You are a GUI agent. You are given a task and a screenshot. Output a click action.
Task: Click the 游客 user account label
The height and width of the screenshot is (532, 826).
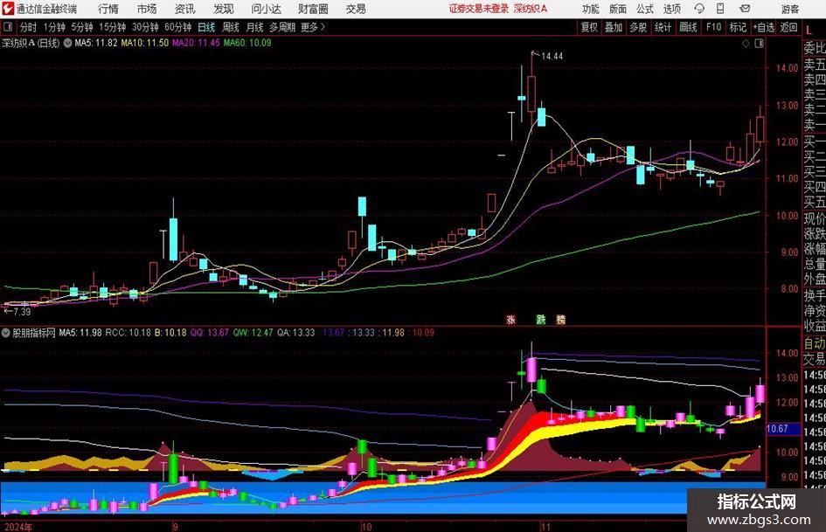point(789,9)
